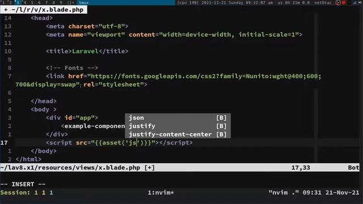Click the 09:31 21-Nov-21 tmux clock
363x204 pixels.
tap(331, 193)
